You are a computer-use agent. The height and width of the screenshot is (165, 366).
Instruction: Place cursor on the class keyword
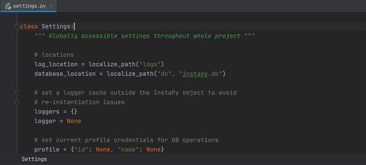point(29,27)
